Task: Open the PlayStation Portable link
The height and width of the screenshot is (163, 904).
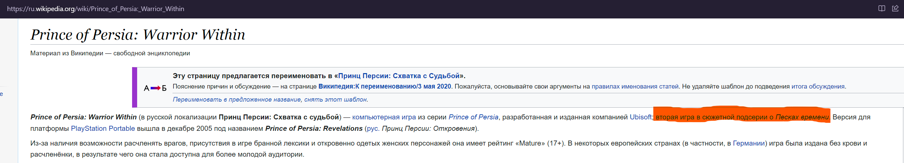Action: coord(103,128)
